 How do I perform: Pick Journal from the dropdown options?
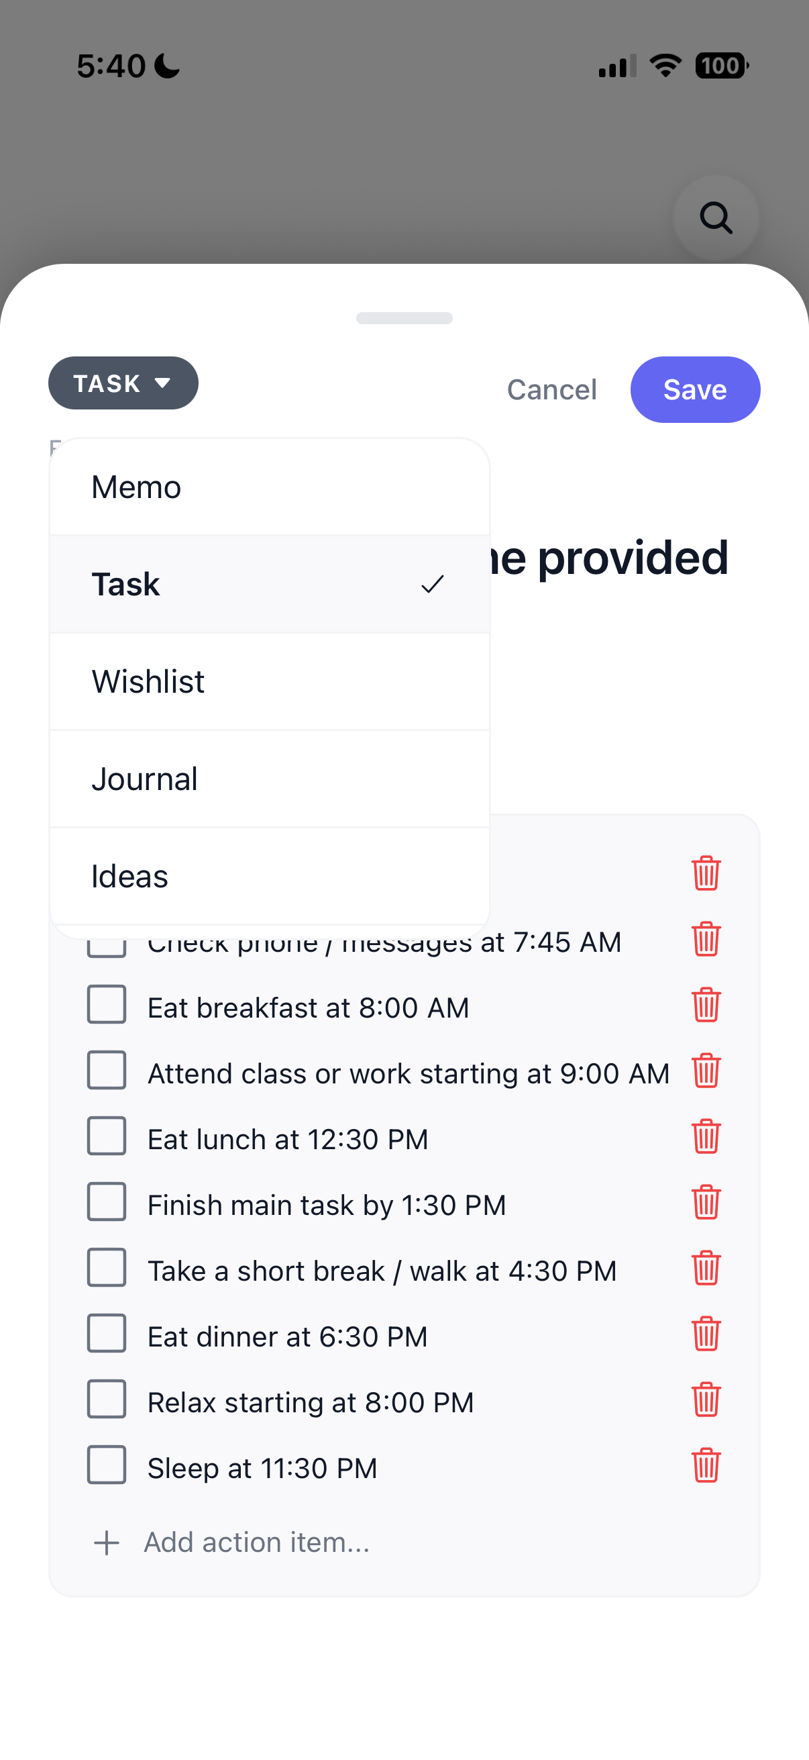click(x=270, y=779)
